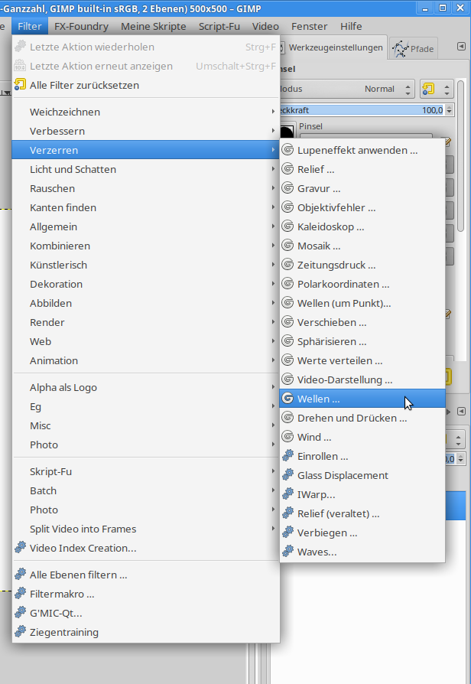Click the Wind filter icon

click(287, 437)
